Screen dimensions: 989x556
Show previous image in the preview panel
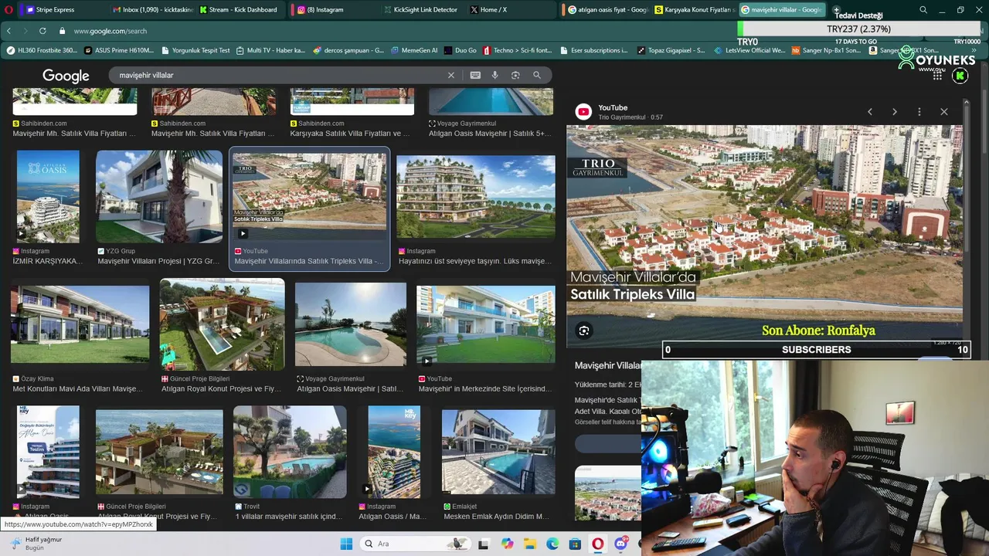(x=870, y=112)
